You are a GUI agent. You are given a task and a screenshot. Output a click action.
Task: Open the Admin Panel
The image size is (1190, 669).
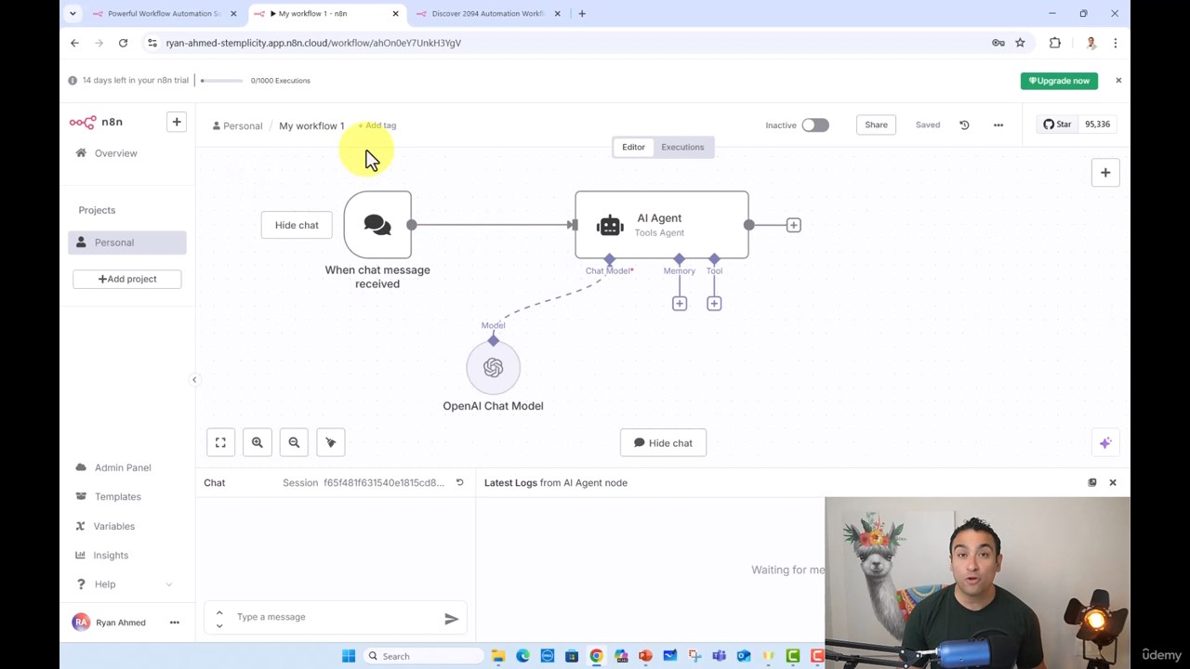pyautogui.click(x=123, y=467)
